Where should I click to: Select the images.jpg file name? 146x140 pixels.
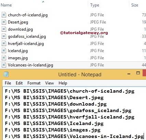click(x=18, y=58)
